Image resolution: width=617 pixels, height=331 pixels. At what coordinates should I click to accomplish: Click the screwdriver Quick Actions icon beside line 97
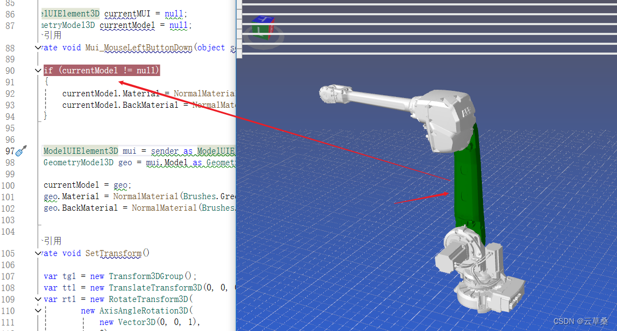tap(21, 150)
